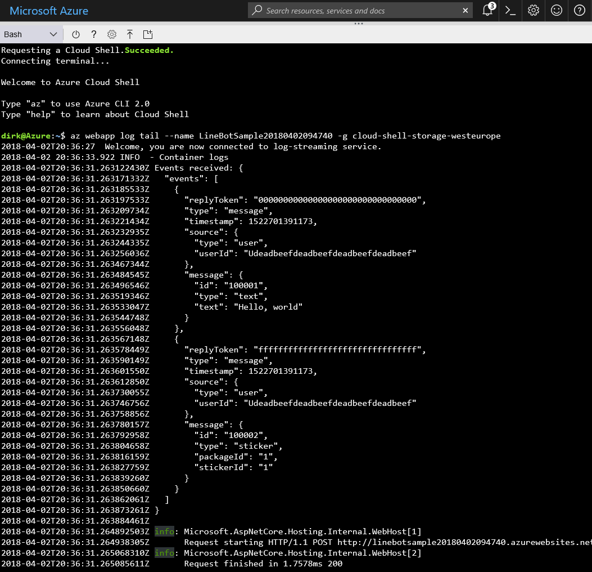The image size is (592, 572).
Task: Click the "stickerId": "1" line
Action: [x=233, y=467]
